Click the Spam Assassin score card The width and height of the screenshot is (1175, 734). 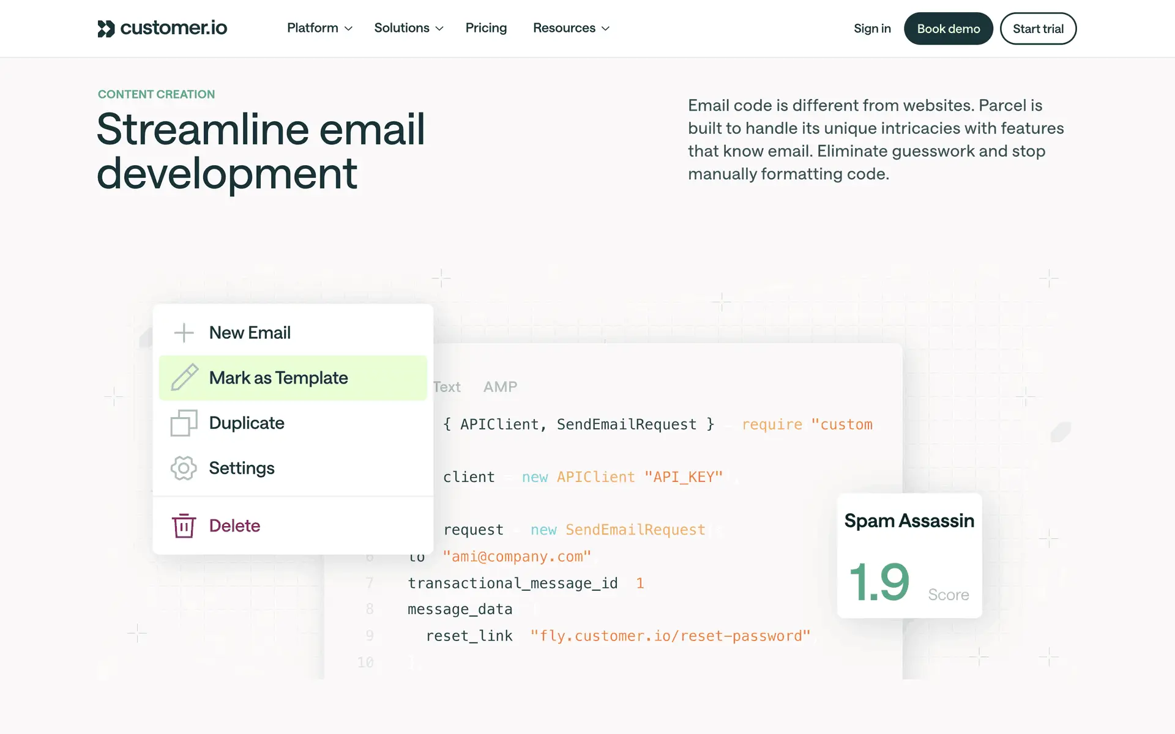909,555
